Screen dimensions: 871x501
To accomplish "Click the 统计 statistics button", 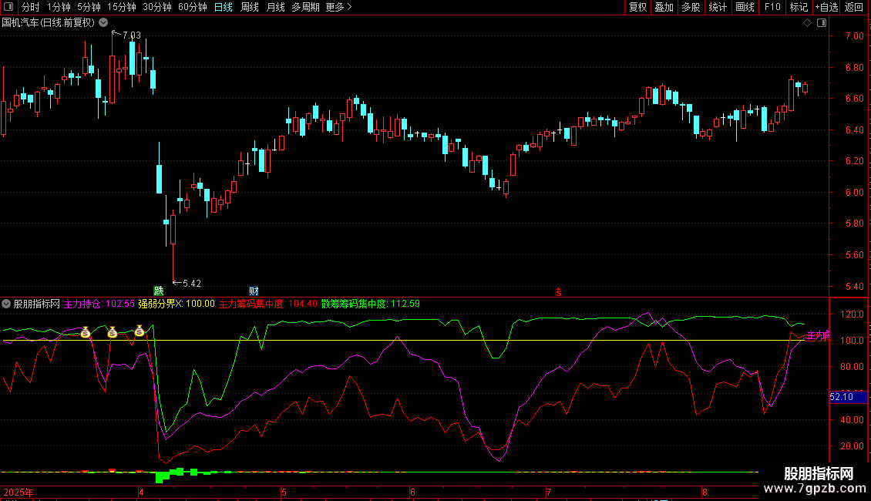I will (718, 7).
